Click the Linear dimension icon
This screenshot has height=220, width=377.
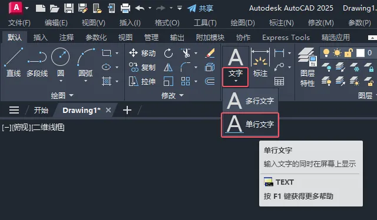[279, 53]
